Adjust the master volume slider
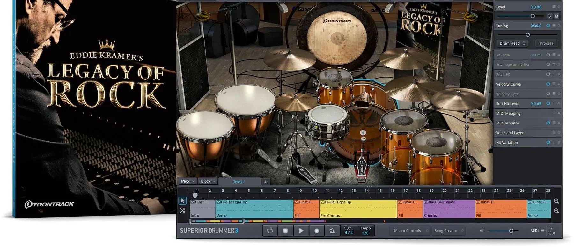The image size is (574, 247). coord(511,231)
